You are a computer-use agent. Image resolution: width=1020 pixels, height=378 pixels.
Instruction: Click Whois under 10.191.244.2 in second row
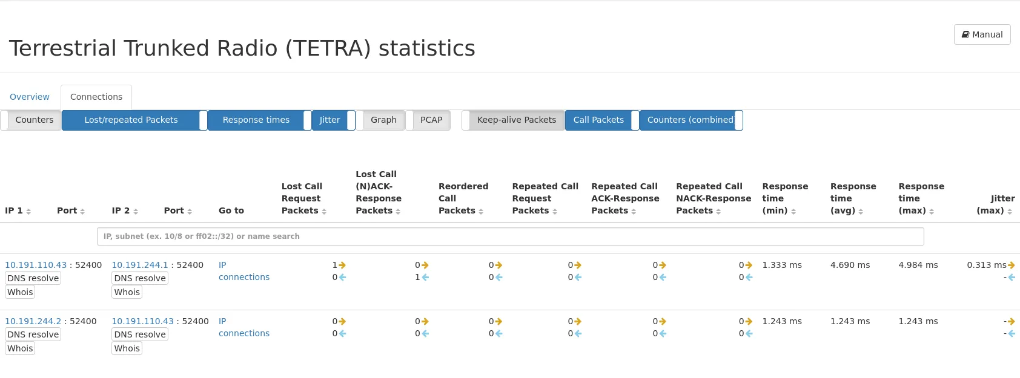pyautogui.click(x=20, y=348)
